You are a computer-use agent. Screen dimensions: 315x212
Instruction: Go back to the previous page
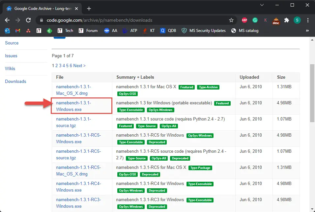pyautogui.click(x=7, y=20)
